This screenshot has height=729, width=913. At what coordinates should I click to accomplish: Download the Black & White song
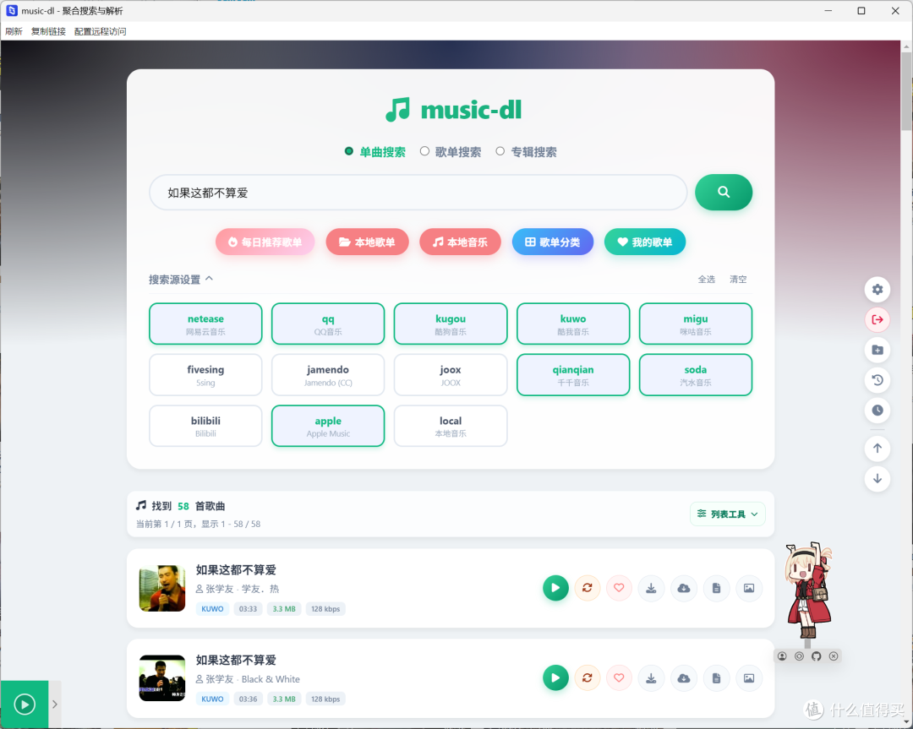(x=651, y=677)
